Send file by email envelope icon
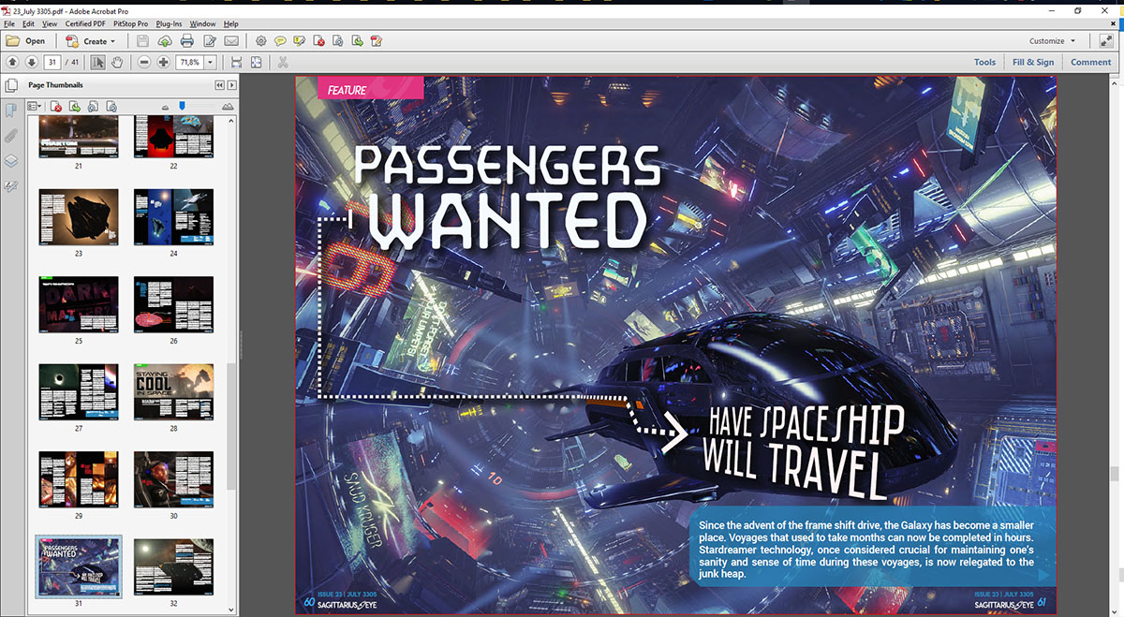The image size is (1124, 617). (231, 41)
